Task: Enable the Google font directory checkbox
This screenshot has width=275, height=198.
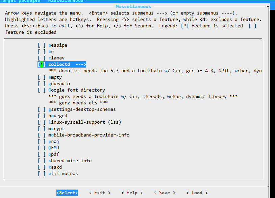Action: 42,90
